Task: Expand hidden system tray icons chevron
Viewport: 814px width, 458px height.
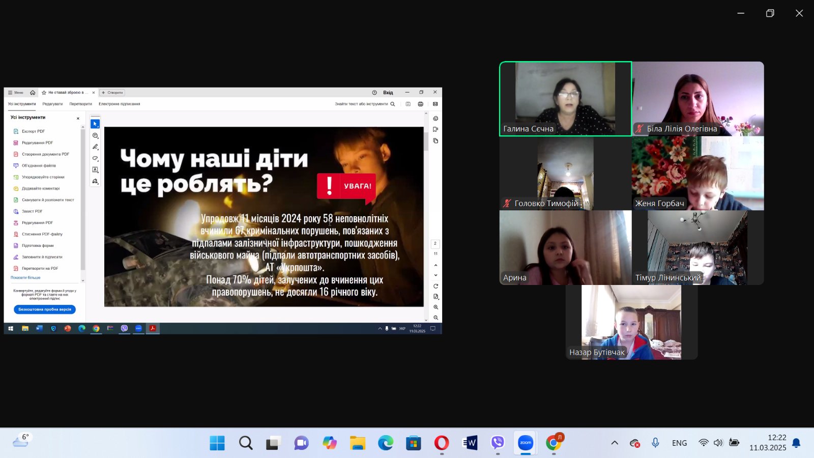Action: pos(615,443)
